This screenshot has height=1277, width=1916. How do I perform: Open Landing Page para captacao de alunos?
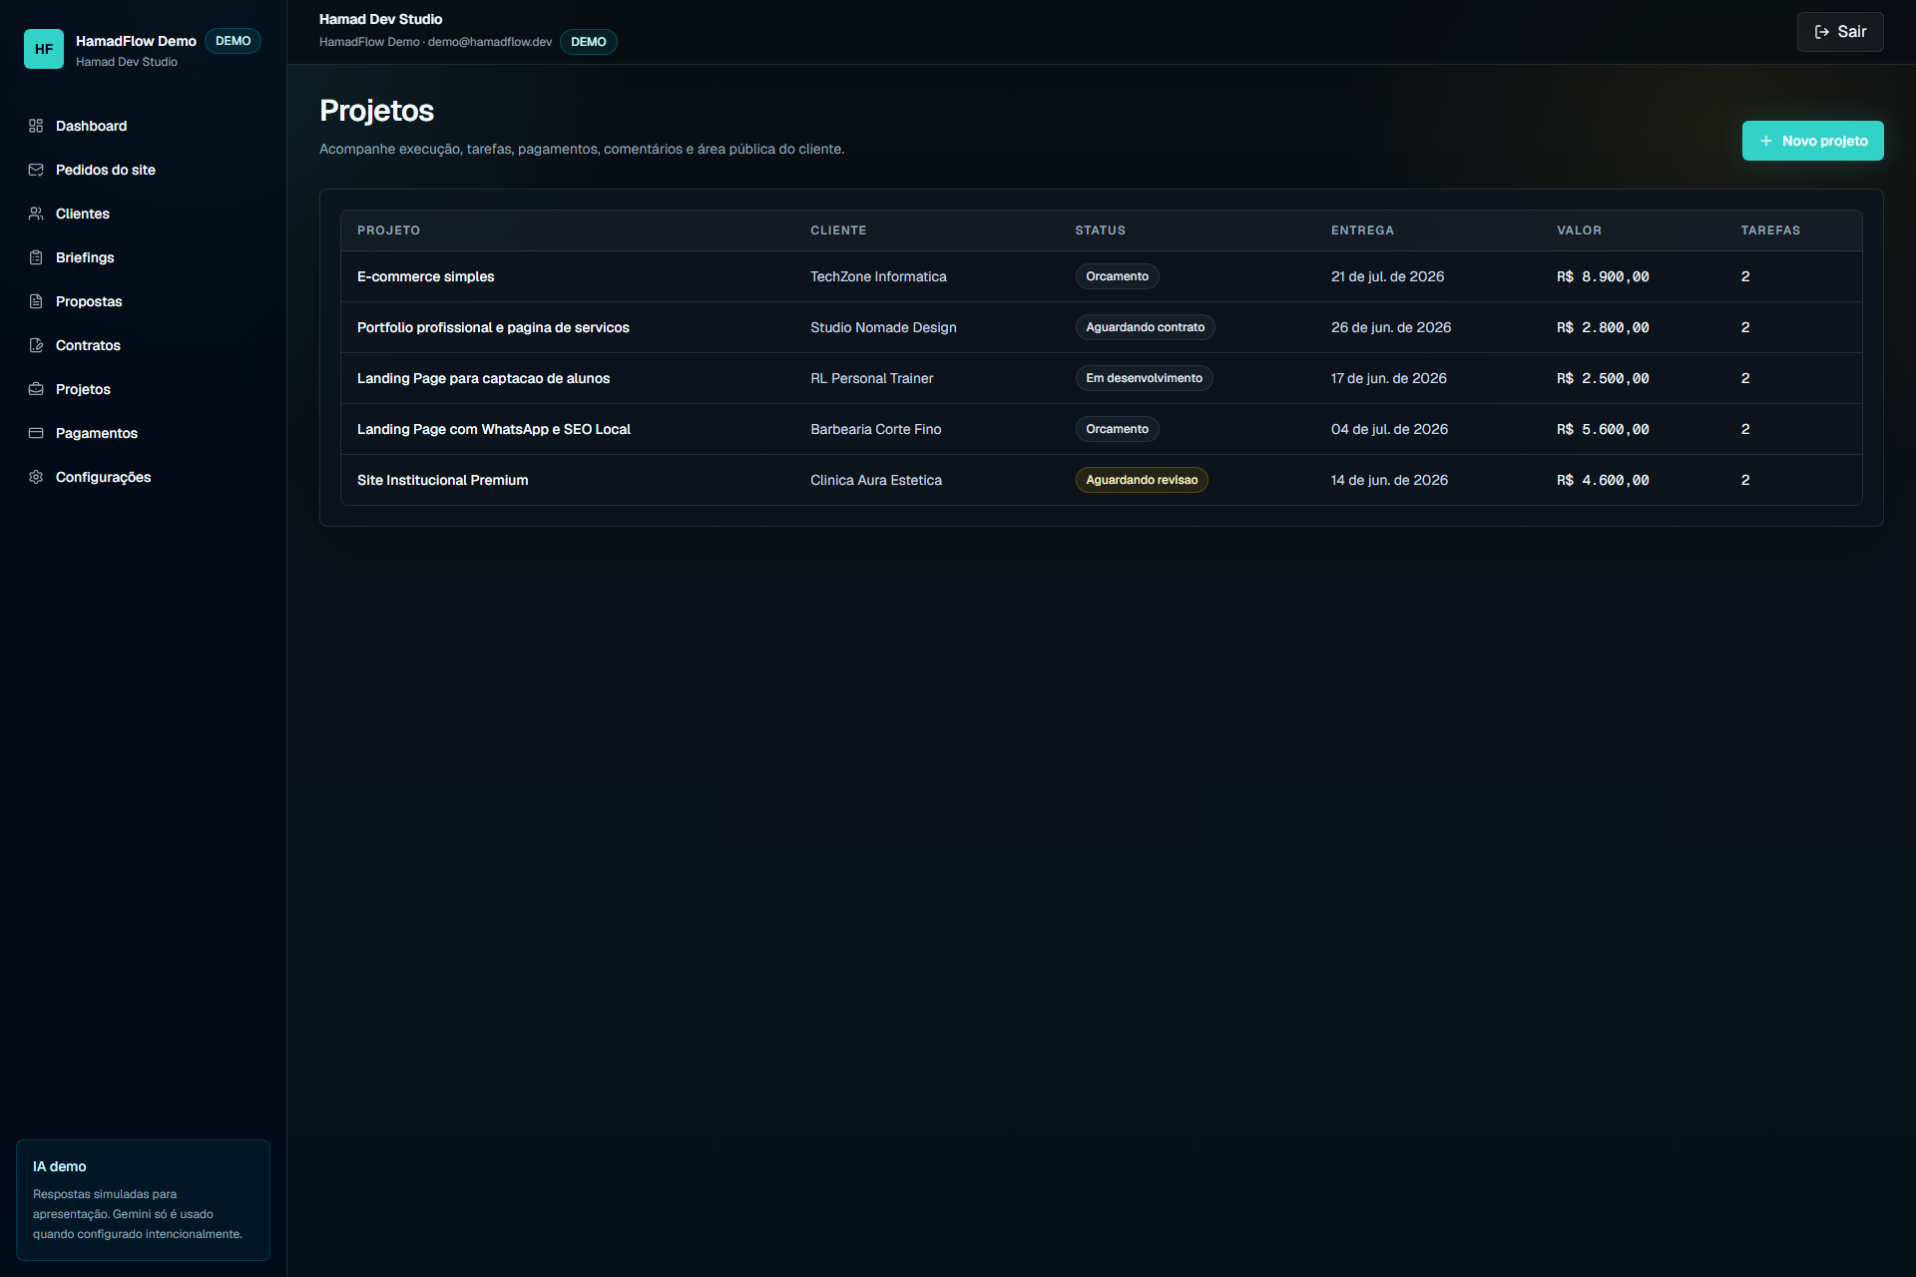coord(483,378)
